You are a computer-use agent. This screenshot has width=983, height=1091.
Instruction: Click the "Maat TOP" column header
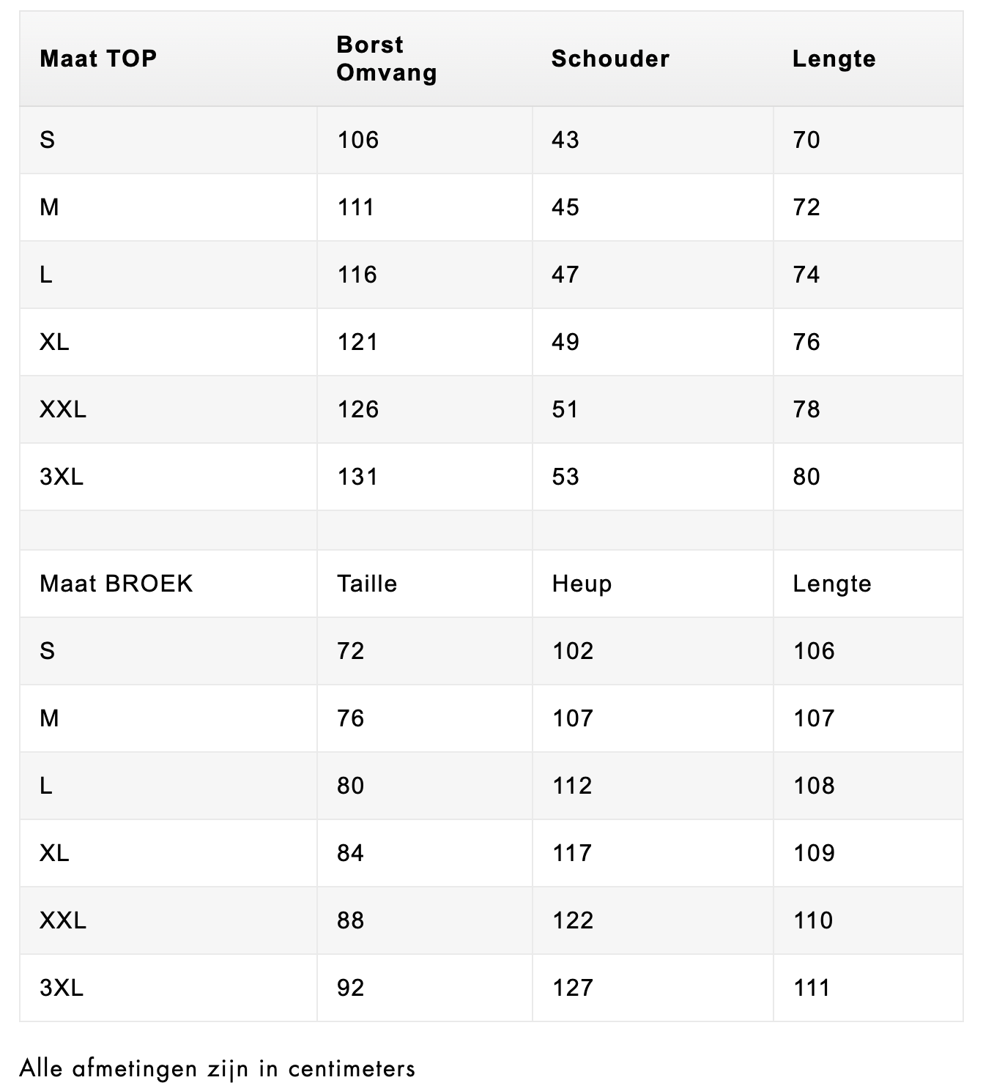(x=98, y=59)
